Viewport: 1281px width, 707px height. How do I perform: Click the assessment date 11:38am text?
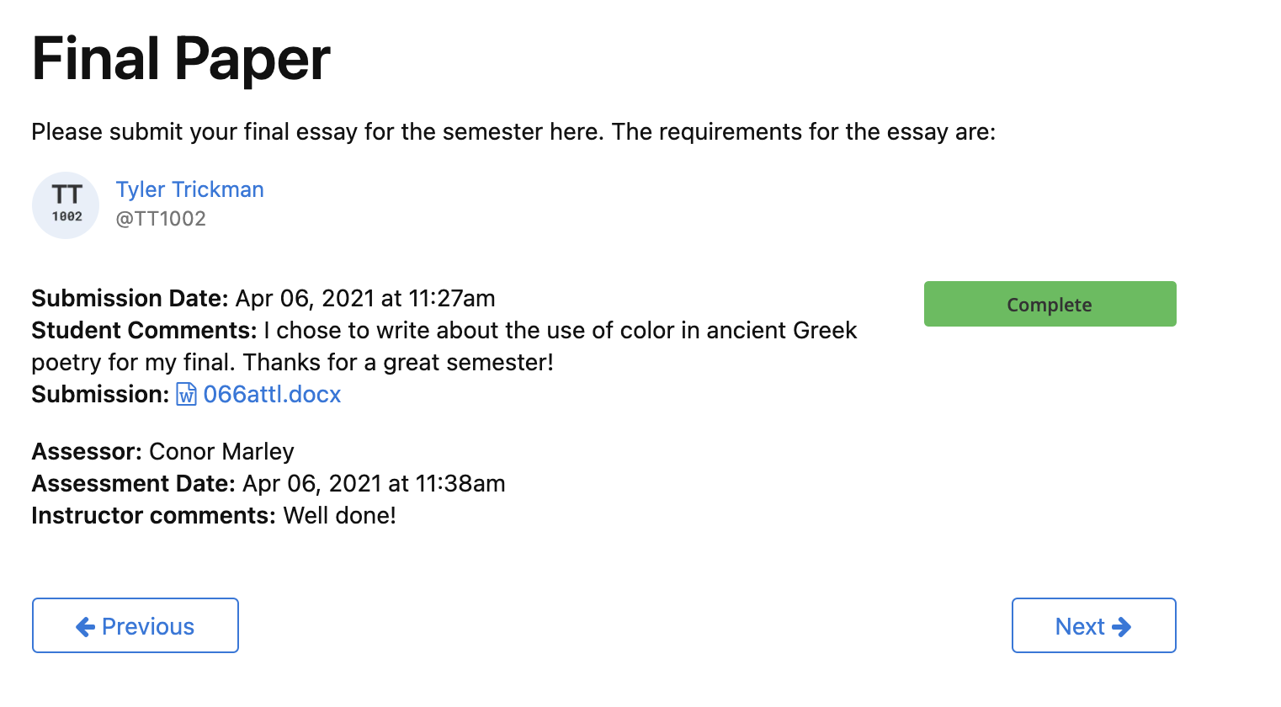[x=374, y=484]
